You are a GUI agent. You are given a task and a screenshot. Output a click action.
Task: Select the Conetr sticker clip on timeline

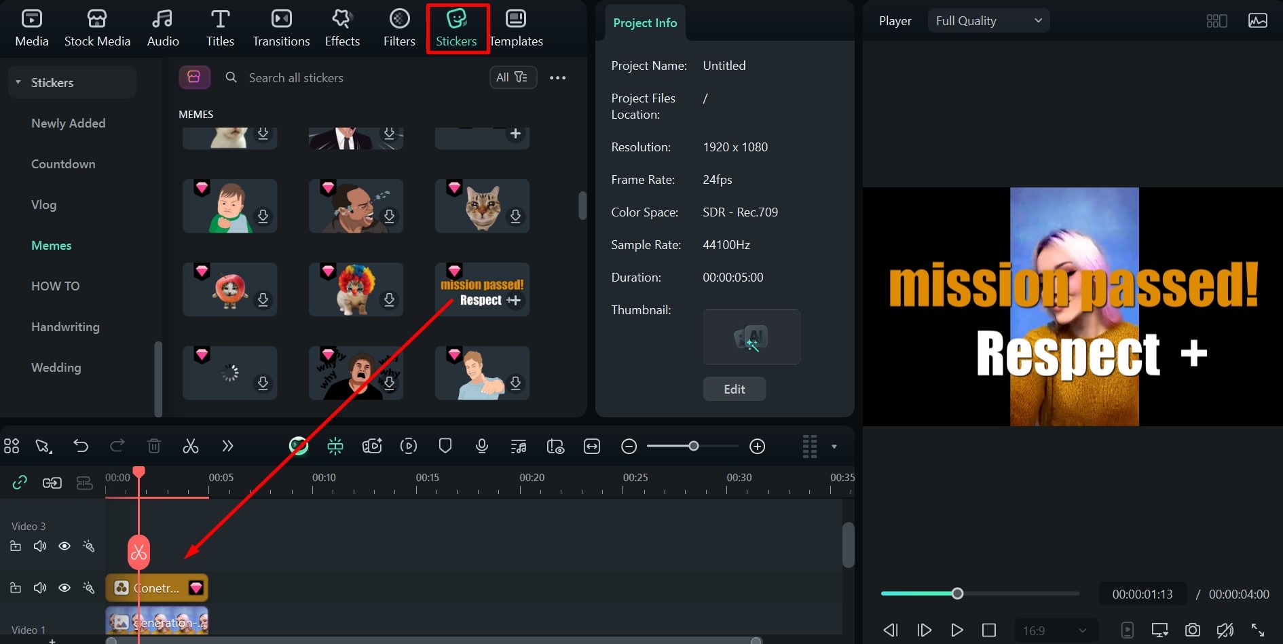point(157,588)
